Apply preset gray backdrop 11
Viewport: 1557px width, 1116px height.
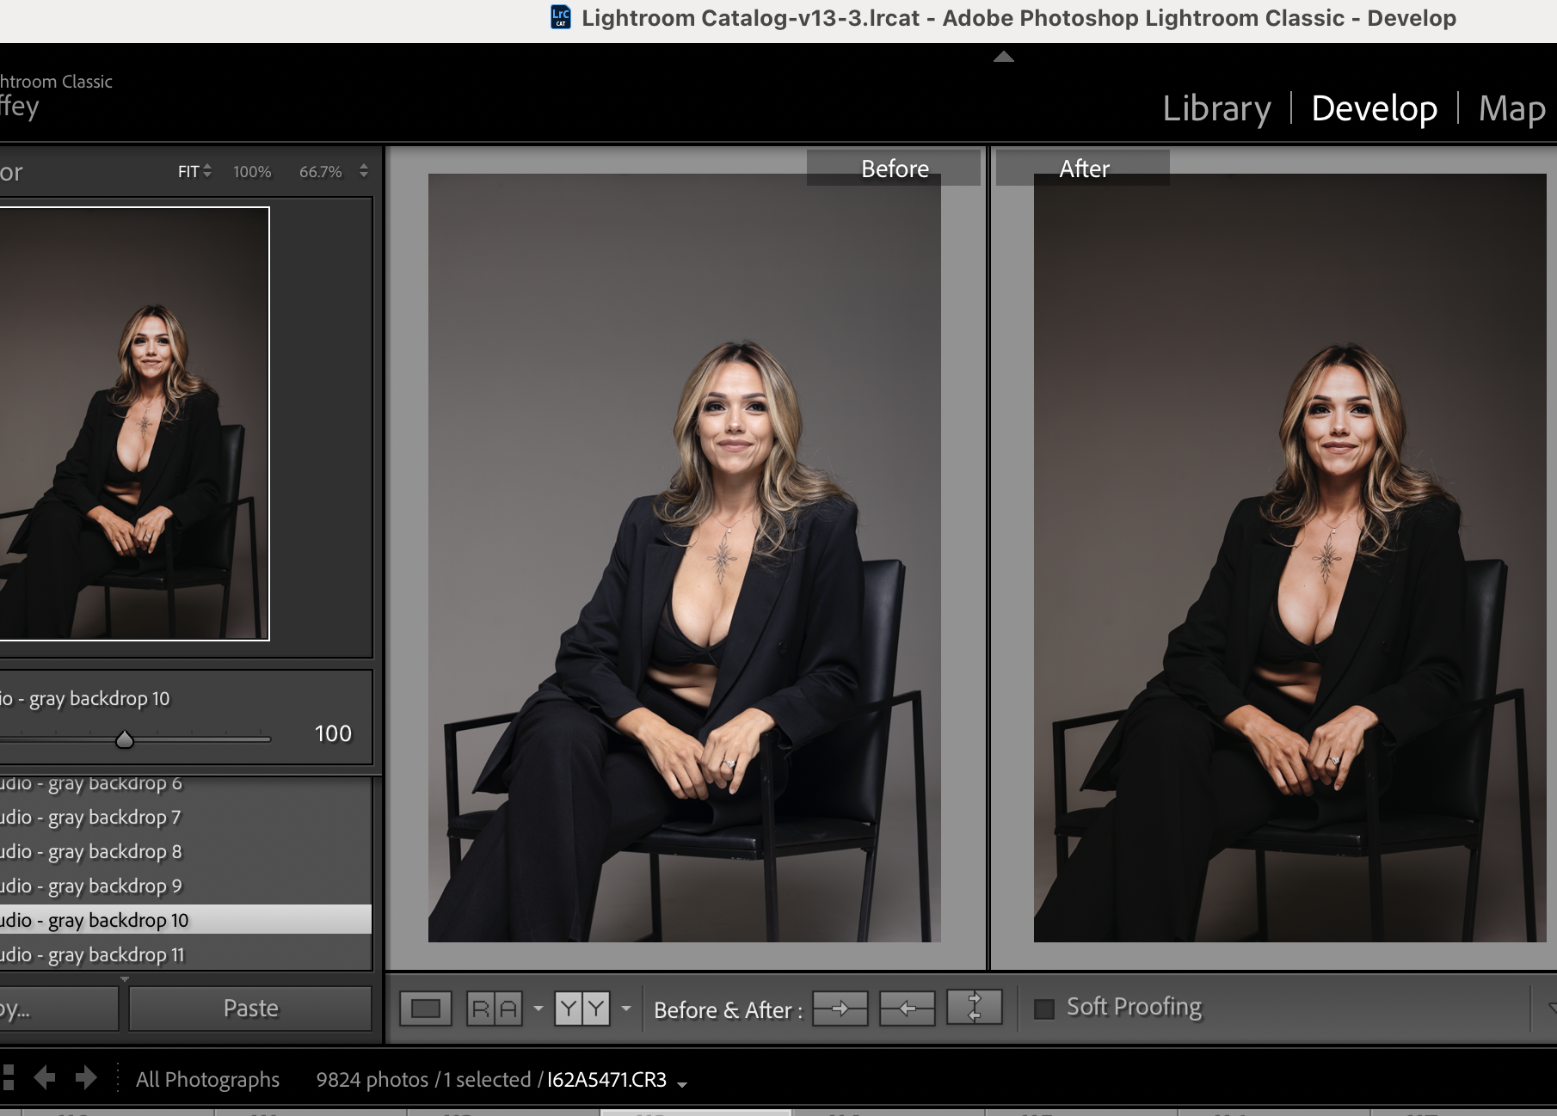[185, 954]
